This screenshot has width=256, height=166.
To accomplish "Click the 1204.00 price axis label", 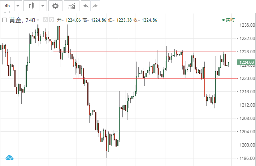I will pos(247,132).
